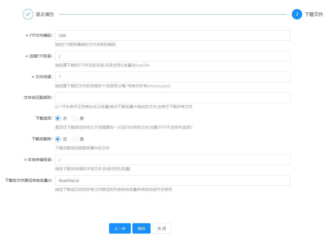
Task: Select 否 for 下载后删除
Action: point(58,139)
